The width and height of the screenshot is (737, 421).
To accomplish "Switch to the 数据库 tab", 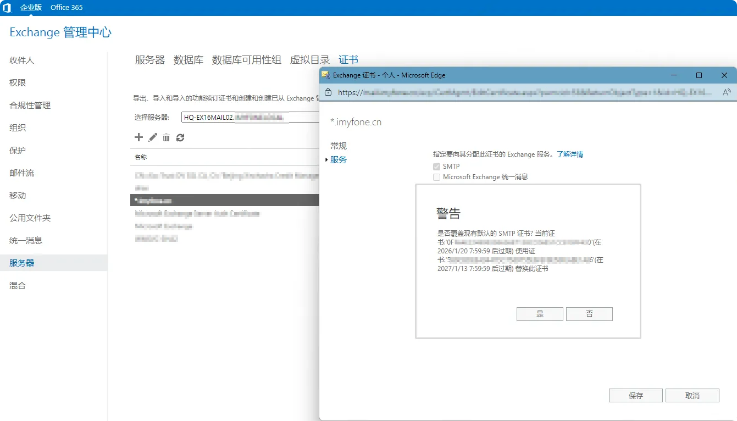I will click(x=189, y=60).
